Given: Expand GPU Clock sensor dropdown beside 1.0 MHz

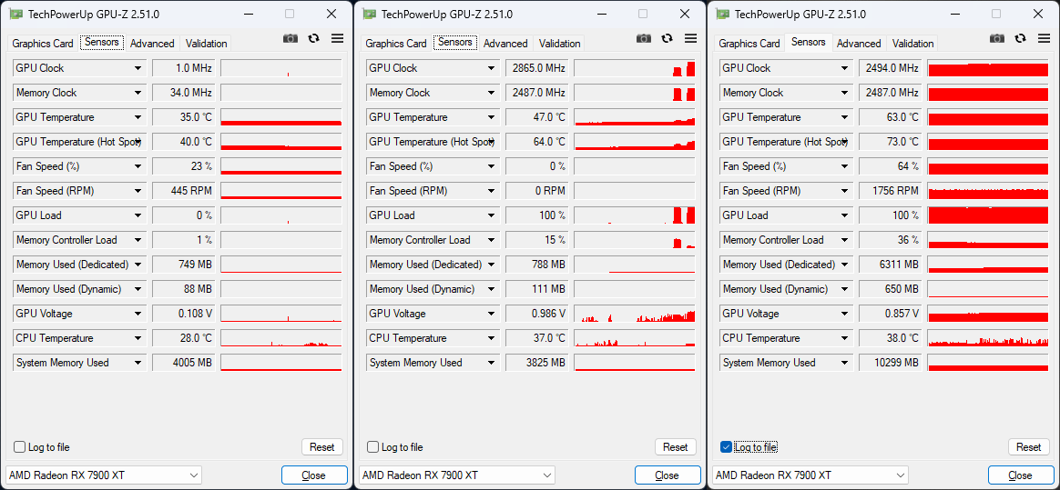Looking at the screenshot, I should [138, 68].
